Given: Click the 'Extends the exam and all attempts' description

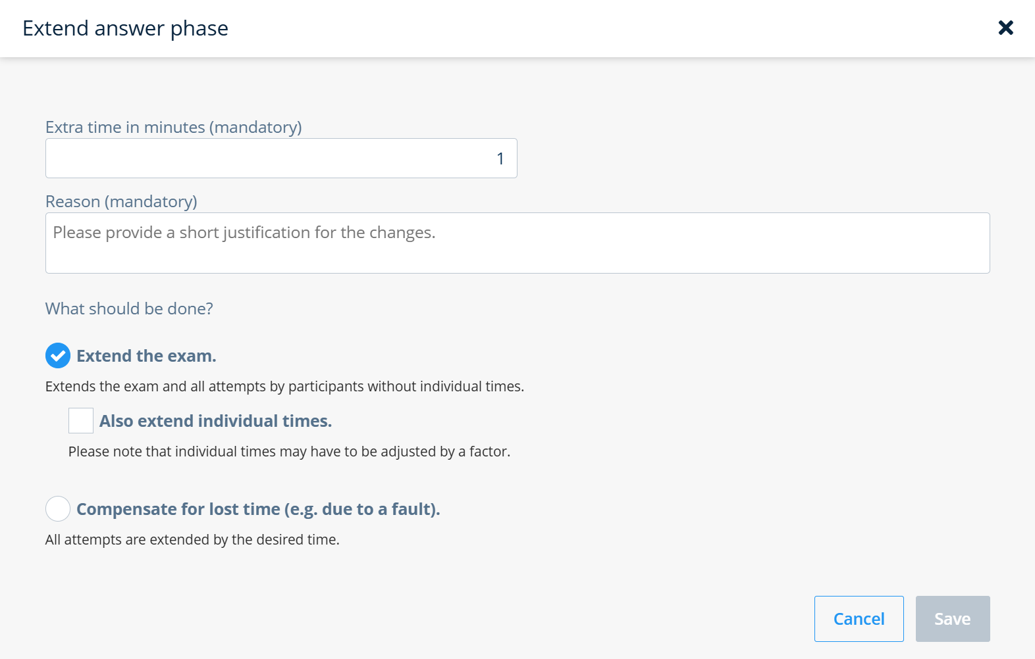Looking at the screenshot, I should (284, 386).
